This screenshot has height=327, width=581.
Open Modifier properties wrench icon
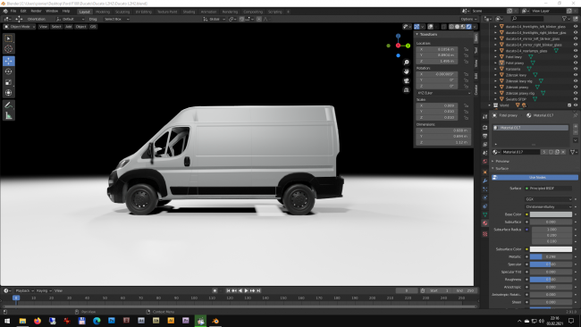pyautogui.click(x=485, y=180)
